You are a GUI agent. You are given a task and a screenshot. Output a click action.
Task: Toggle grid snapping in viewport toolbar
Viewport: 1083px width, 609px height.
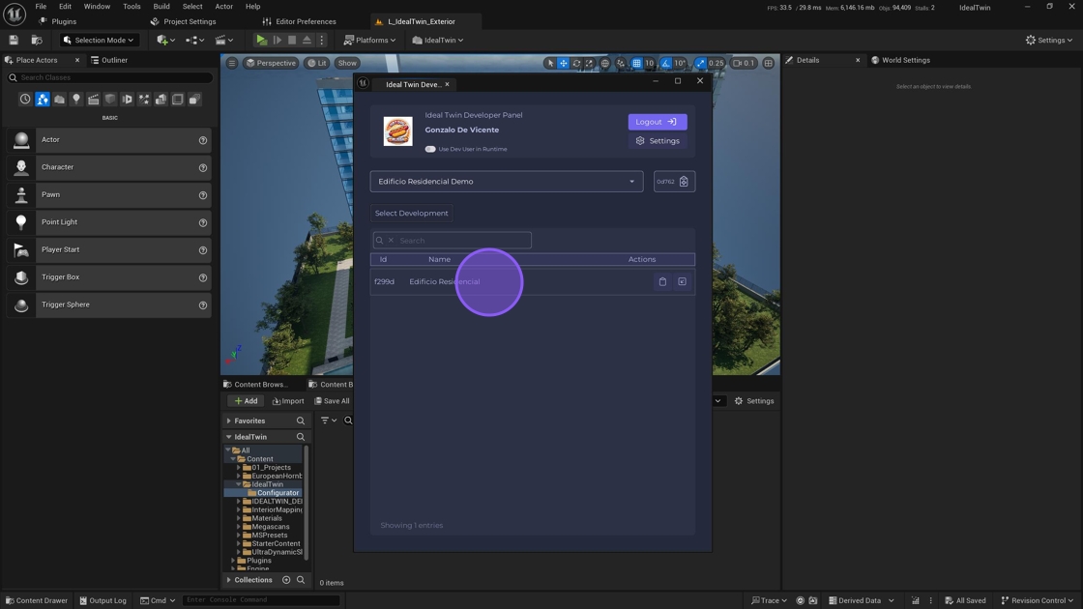click(636, 63)
